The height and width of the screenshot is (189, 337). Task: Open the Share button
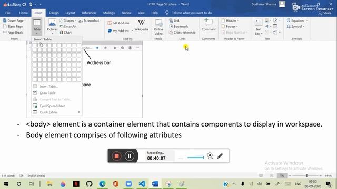325,13
